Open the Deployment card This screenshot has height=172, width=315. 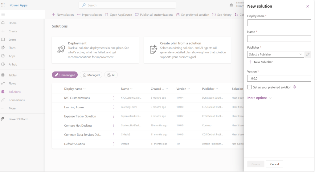coord(95,50)
